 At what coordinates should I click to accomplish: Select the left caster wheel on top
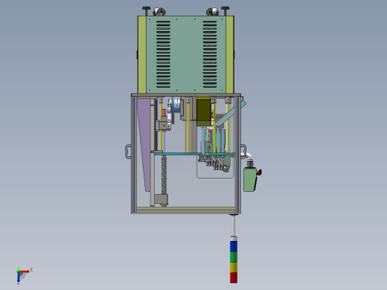(160, 12)
